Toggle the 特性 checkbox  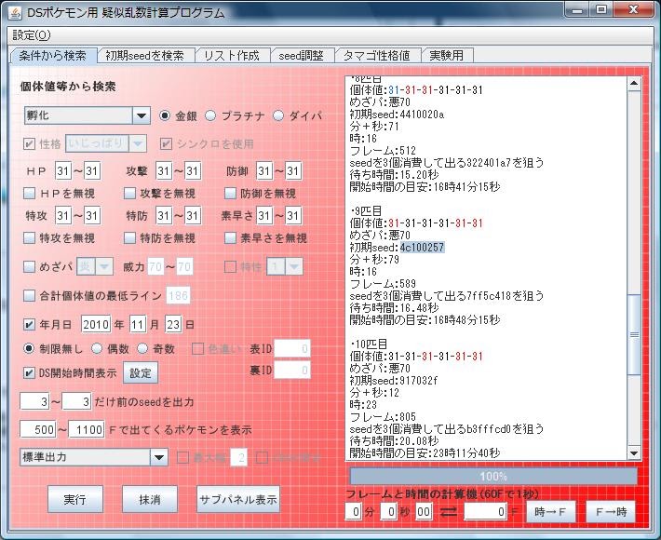pos(230,266)
